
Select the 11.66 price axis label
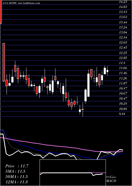pos(123,68)
